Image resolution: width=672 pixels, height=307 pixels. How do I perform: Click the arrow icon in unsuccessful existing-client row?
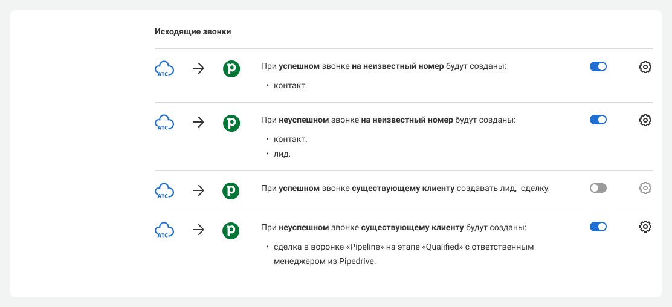[x=198, y=230]
